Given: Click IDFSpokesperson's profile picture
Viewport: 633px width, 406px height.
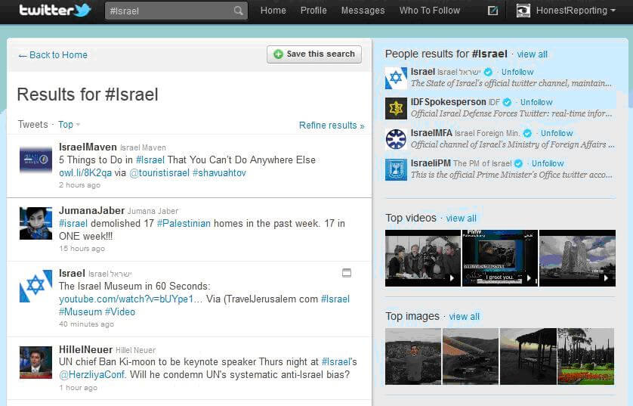Looking at the screenshot, I should tap(396, 108).
